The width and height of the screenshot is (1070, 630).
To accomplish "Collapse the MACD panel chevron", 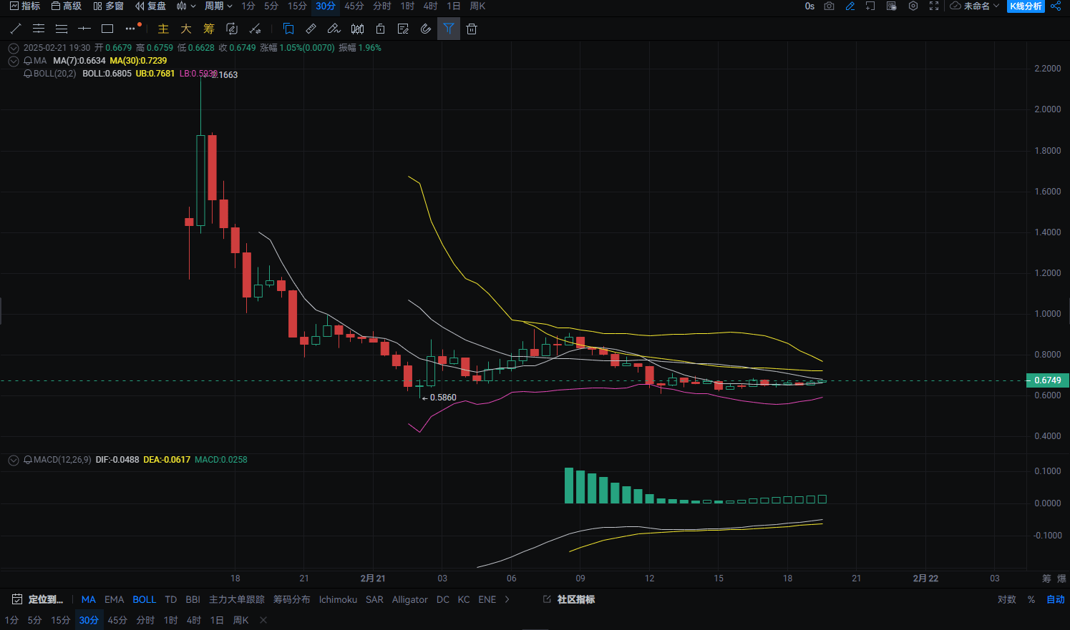I will 14,460.
